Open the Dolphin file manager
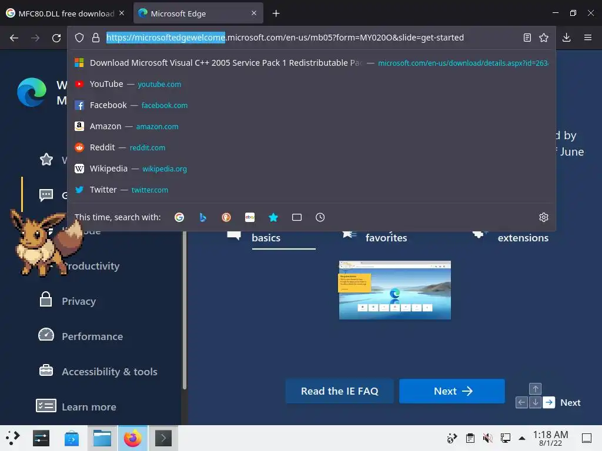The width and height of the screenshot is (602, 451). pyautogui.click(x=102, y=438)
